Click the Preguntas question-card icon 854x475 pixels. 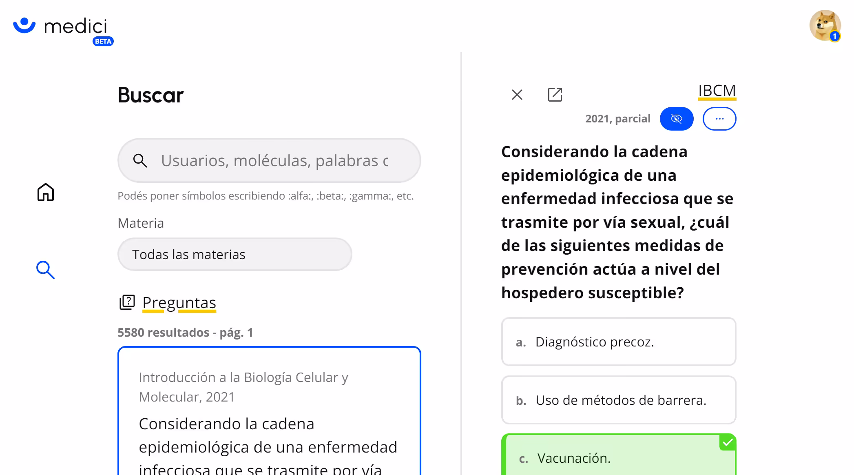(127, 302)
